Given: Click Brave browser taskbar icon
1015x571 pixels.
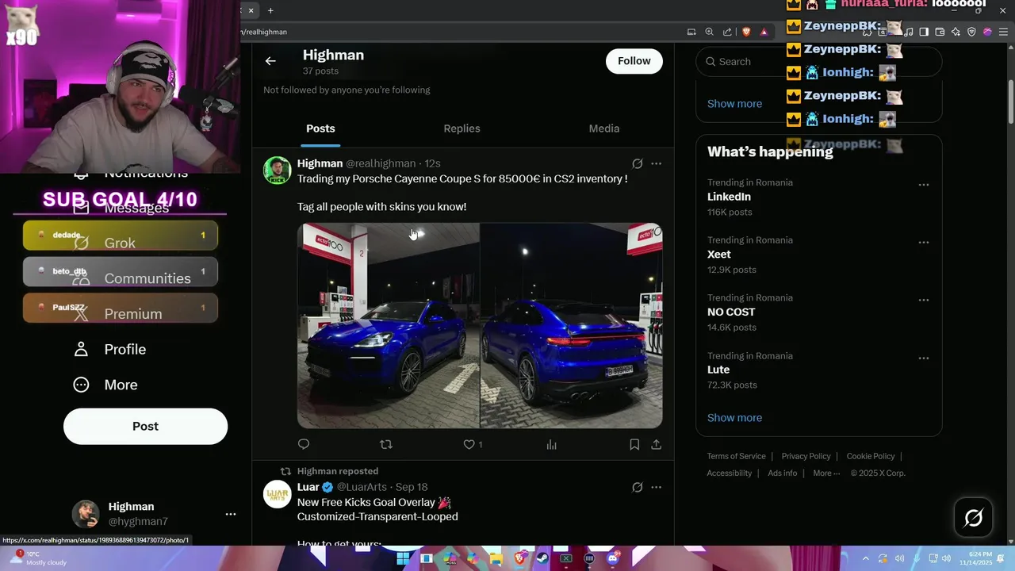Looking at the screenshot, I should [519, 558].
